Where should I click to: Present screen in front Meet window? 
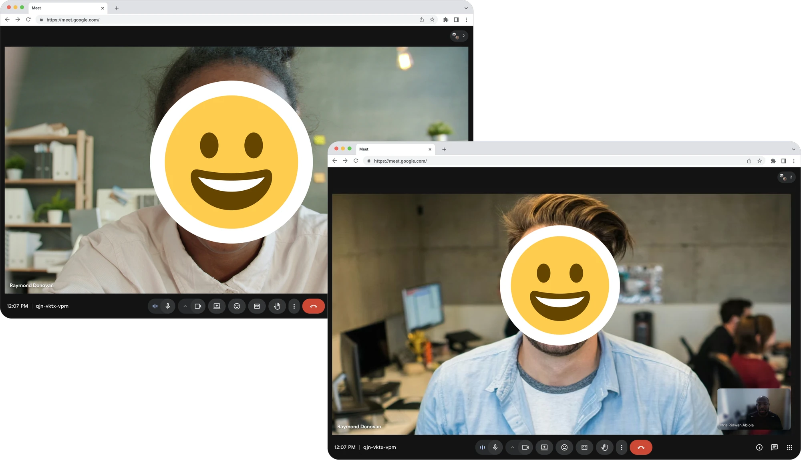544,447
